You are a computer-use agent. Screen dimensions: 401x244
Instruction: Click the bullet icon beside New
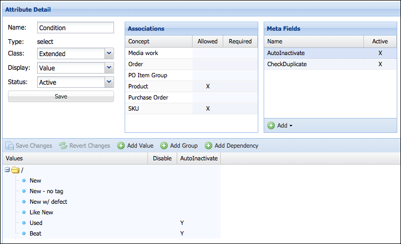pyautogui.click(x=24, y=180)
